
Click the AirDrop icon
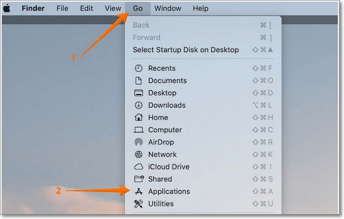[139, 142]
